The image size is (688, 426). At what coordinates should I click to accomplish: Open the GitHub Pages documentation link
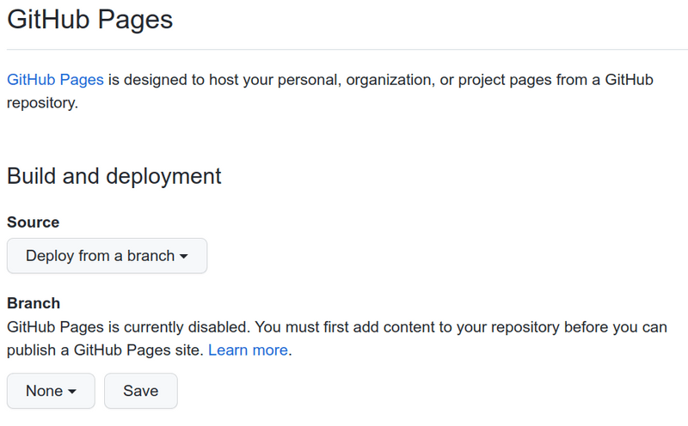tap(55, 80)
